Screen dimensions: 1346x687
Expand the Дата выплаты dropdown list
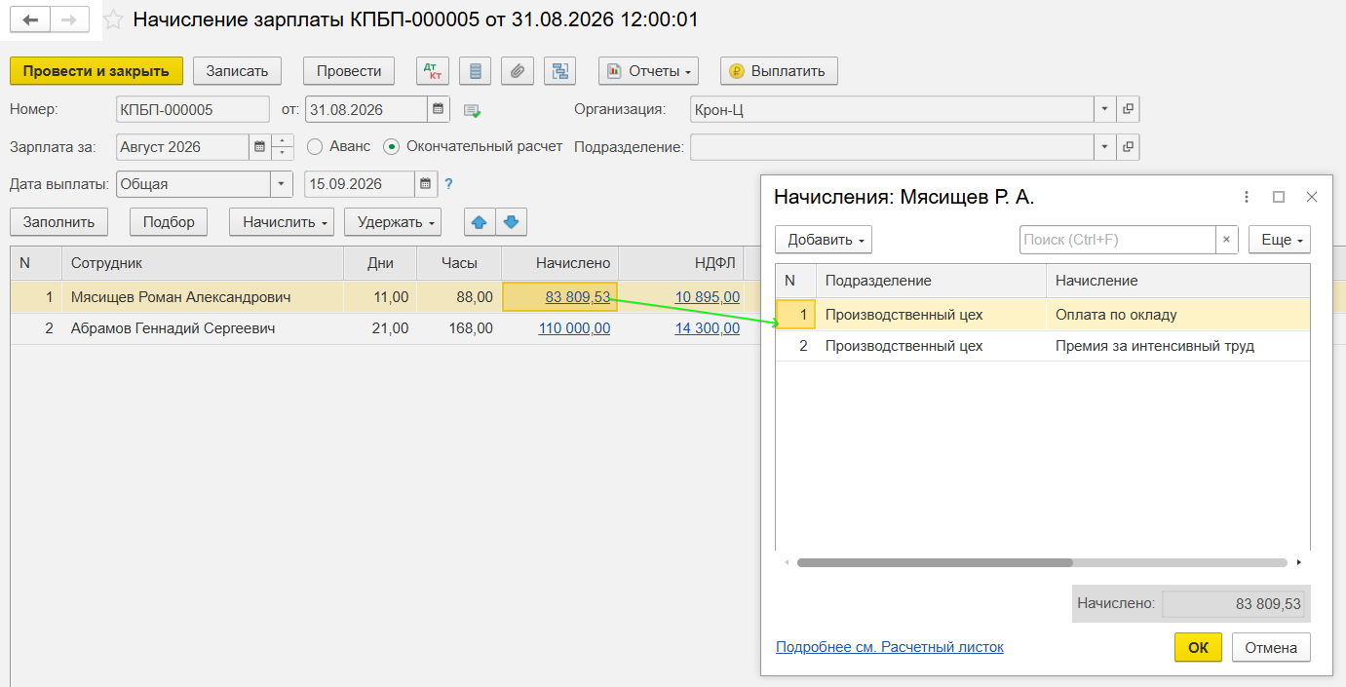click(x=282, y=183)
